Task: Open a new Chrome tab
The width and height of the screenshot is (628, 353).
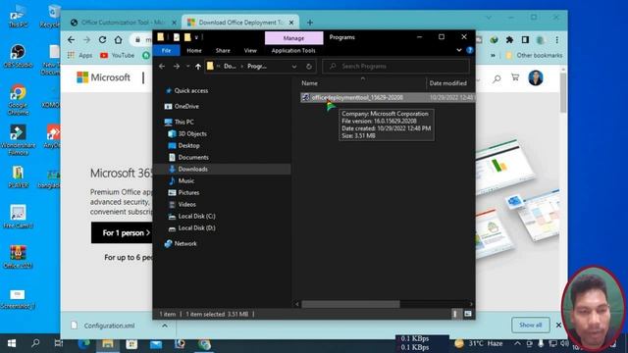Action: (x=310, y=23)
